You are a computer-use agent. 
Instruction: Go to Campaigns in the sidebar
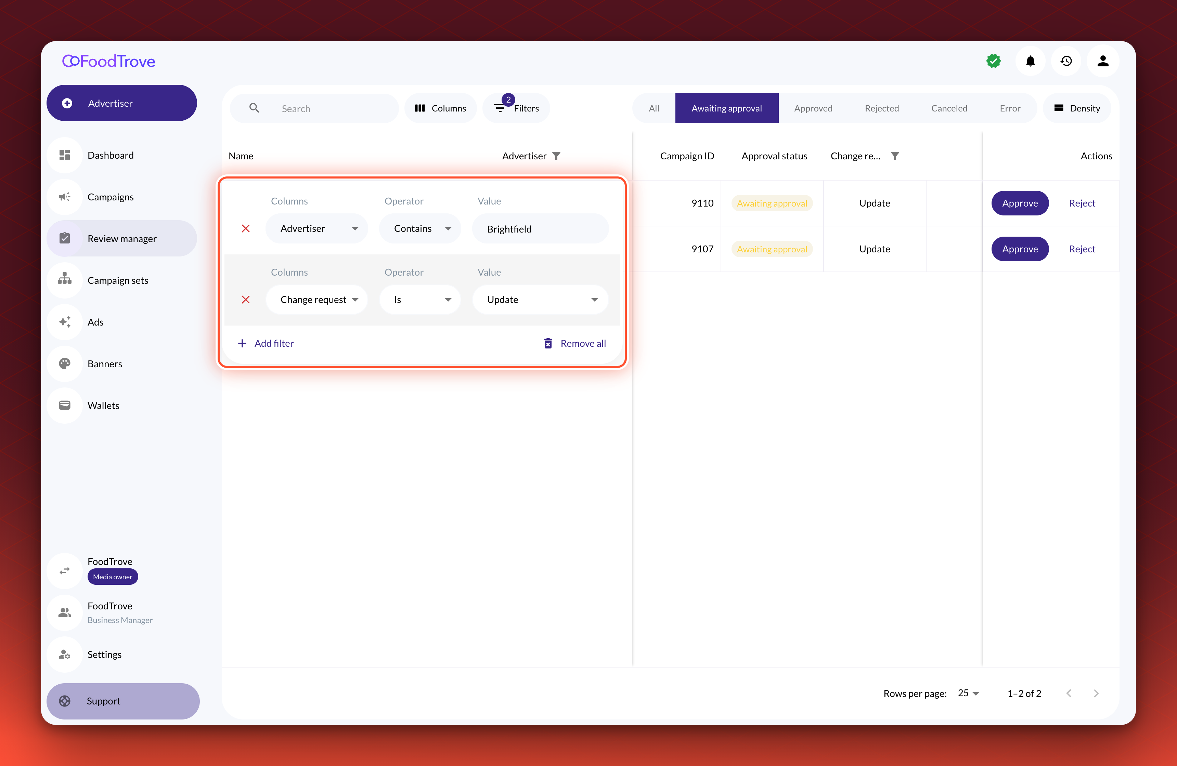point(122,197)
